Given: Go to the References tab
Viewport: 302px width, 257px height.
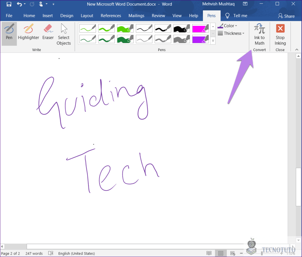Looking at the screenshot, I should (x=111, y=16).
